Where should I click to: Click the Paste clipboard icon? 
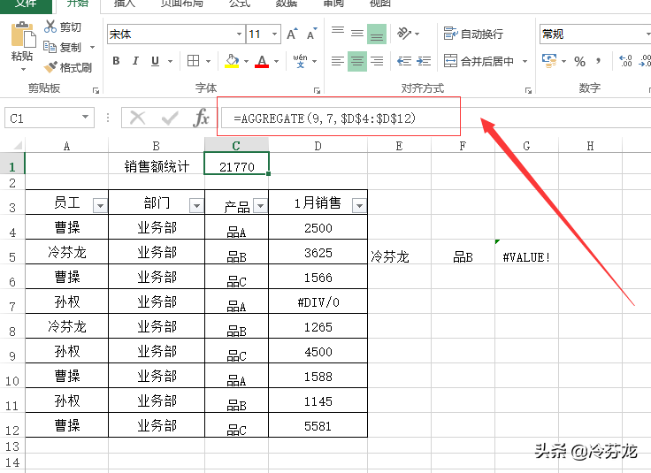22,35
